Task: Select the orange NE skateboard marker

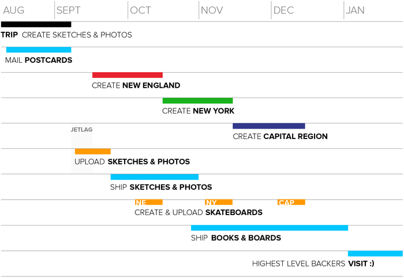Action: [149, 202]
